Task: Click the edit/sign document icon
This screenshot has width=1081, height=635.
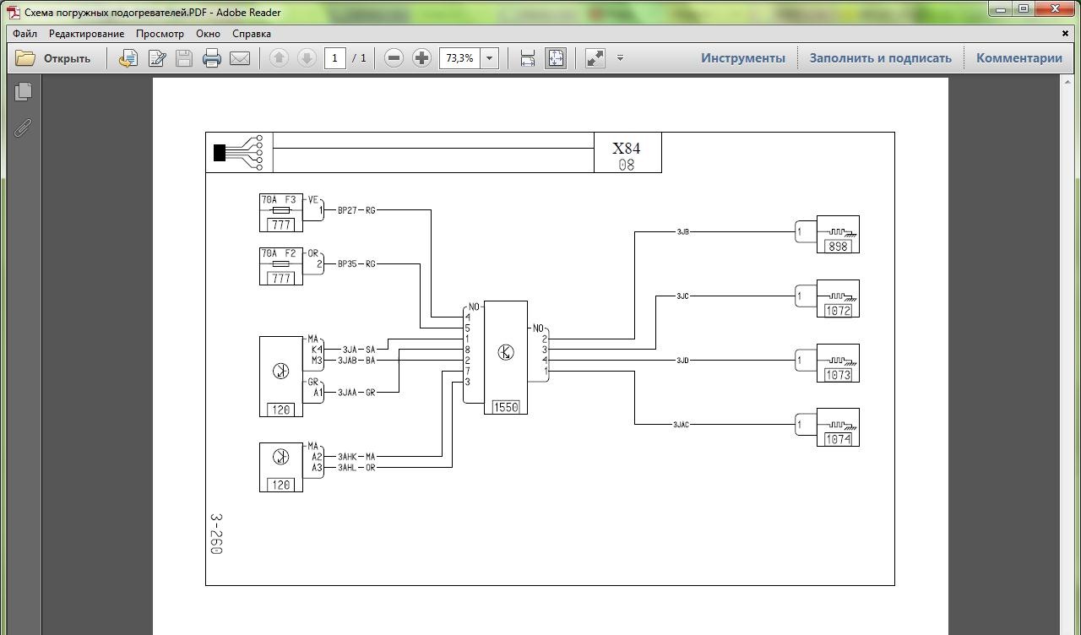Action: tap(157, 58)
